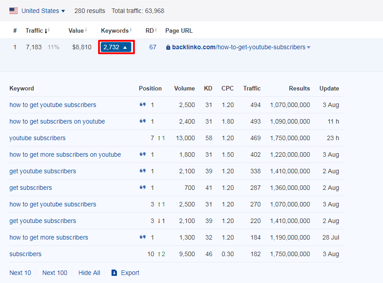Click the Export download icon
Screen dimensions: 383x283
114,273
